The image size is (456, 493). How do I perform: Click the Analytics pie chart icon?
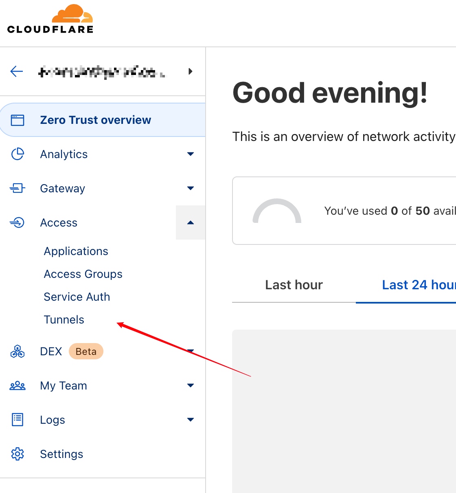(18, 154)
